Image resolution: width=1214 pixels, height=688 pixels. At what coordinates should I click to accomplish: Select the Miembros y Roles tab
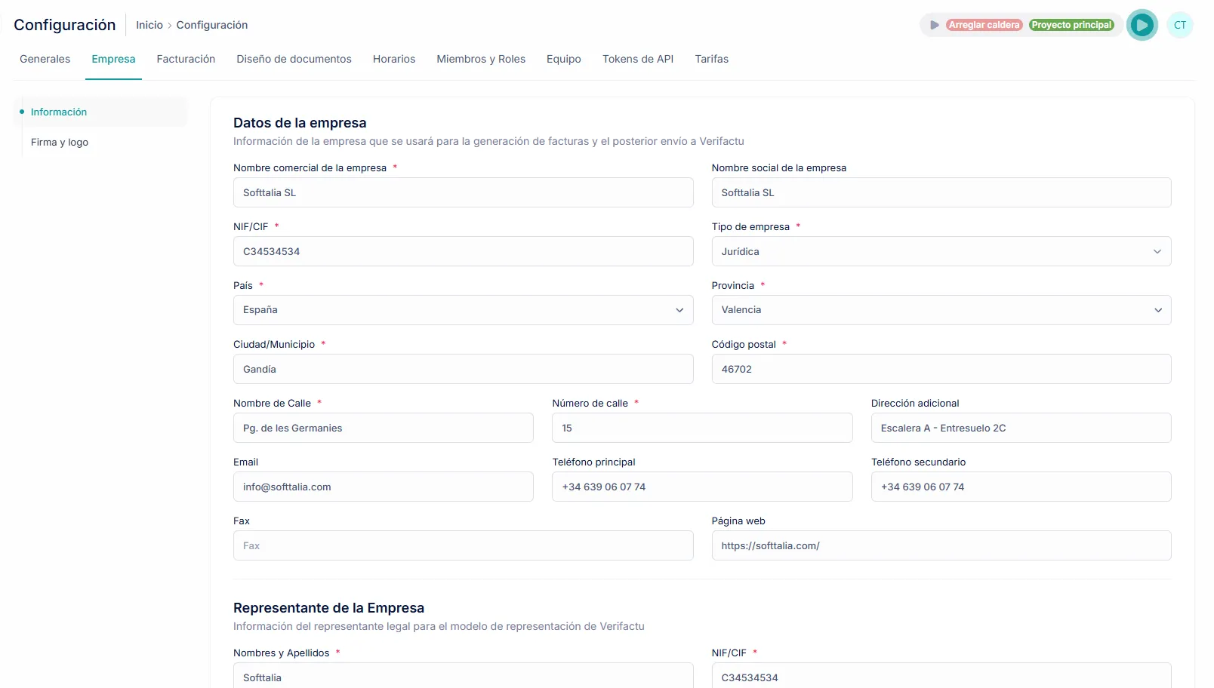coord(481,59)
